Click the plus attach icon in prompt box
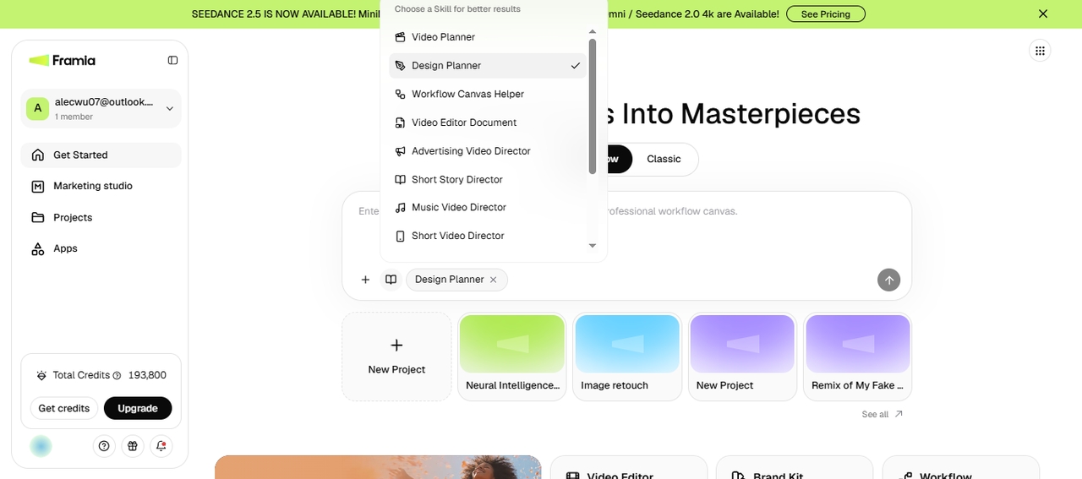The image size is (1082, 479). tap(365, 280)
